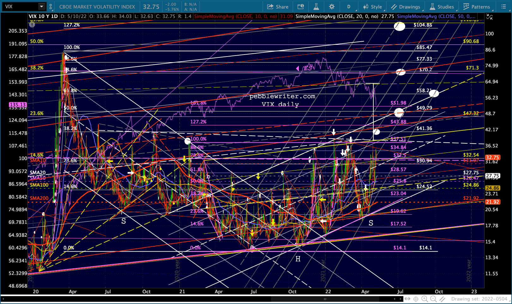The height and width of the screenshot is (304, 512).
Task: Click the drawing tools slash icon
Action: click(442, 299)
